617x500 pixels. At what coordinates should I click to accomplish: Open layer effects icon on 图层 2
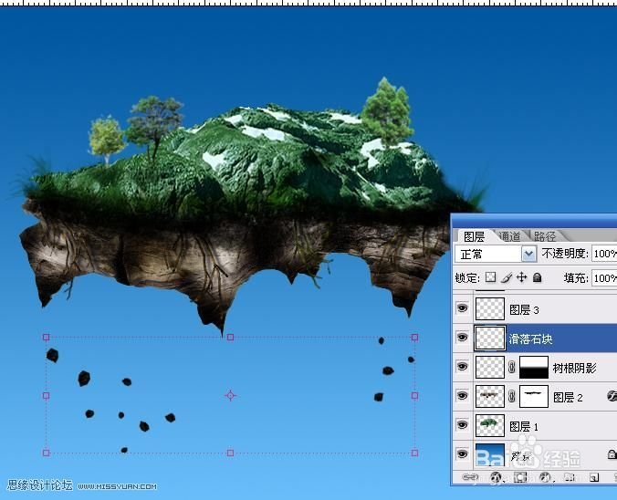point(612,396)
